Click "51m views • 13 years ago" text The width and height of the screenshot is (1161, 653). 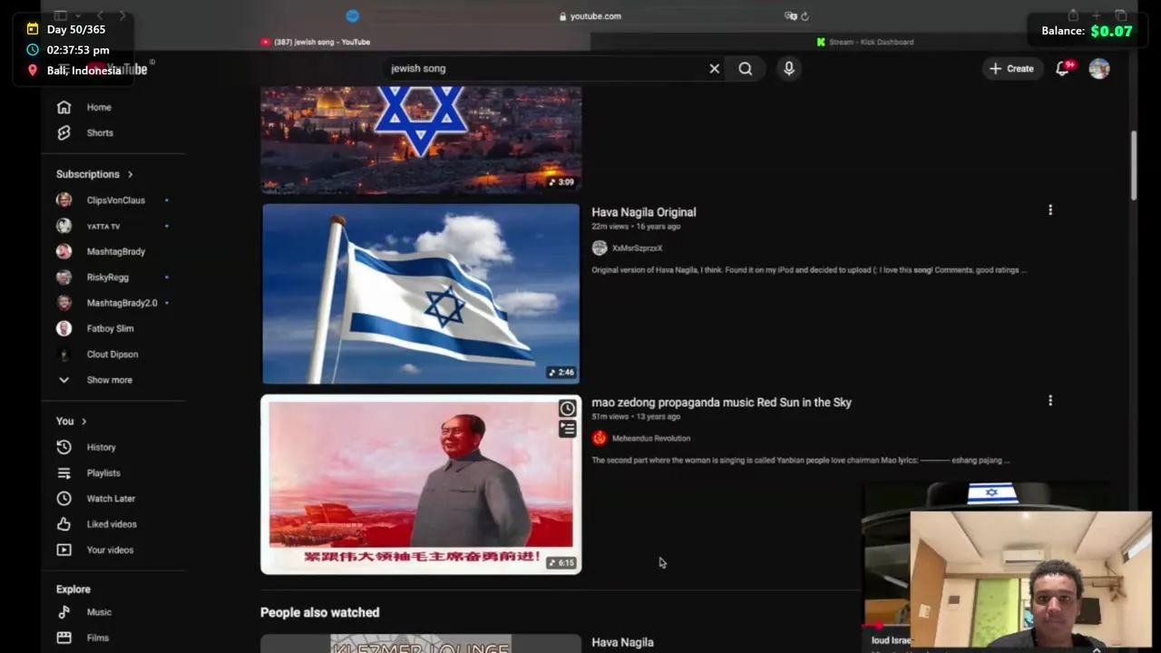[x=636, y=417]
